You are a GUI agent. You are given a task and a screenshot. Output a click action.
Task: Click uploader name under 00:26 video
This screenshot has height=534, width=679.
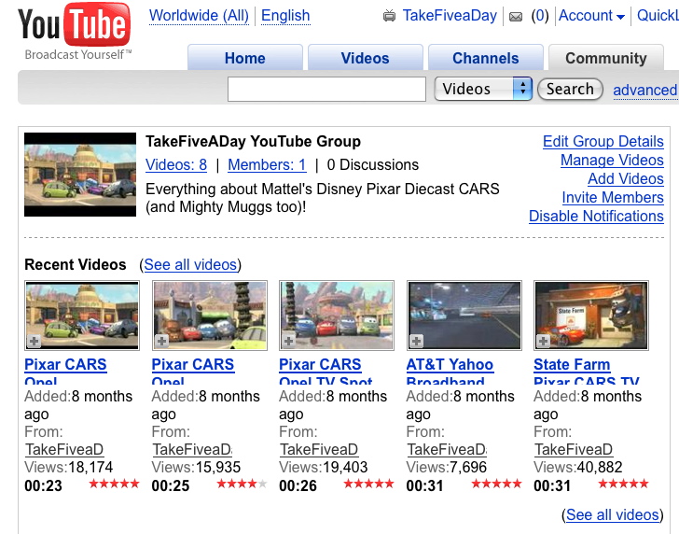(x=319, y=449)
